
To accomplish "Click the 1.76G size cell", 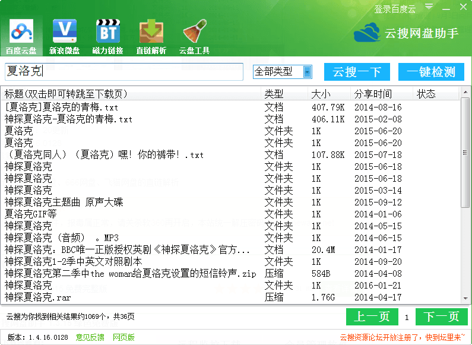I will tap(323, 297).
